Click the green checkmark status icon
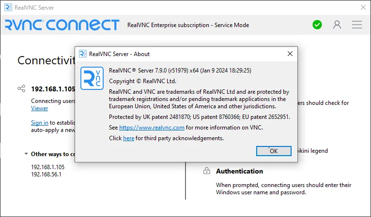This screenshot has width=371, height=217. (317, 25)
